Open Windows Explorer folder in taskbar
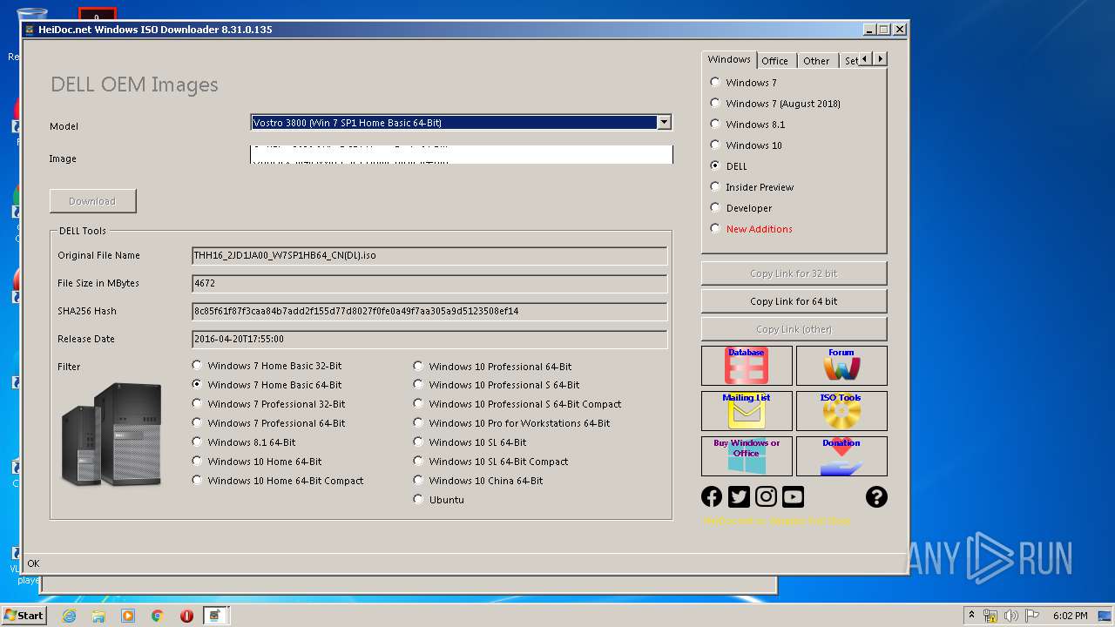The width and height of the screenshot is (1115, 627). pyautogui.click(x=98, y=616)
